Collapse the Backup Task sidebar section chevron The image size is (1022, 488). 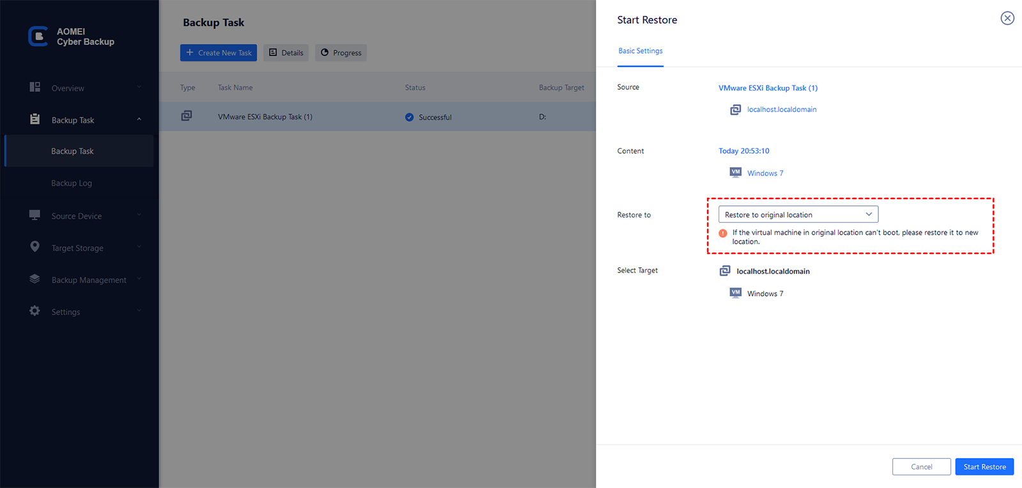(x=139, y=119)
